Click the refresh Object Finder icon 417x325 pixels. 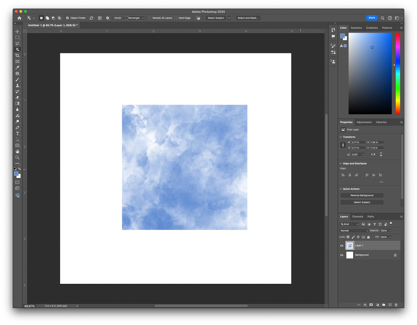pos(91,18)
